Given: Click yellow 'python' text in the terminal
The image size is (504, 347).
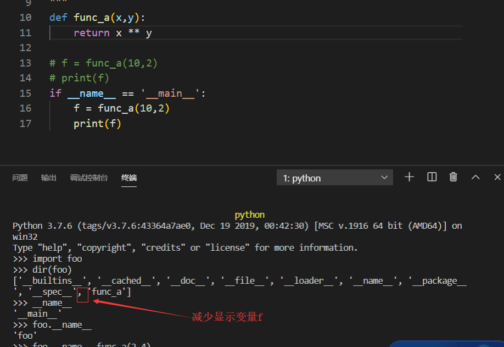Looking at the screenshot, I should [x=249, y=214].
